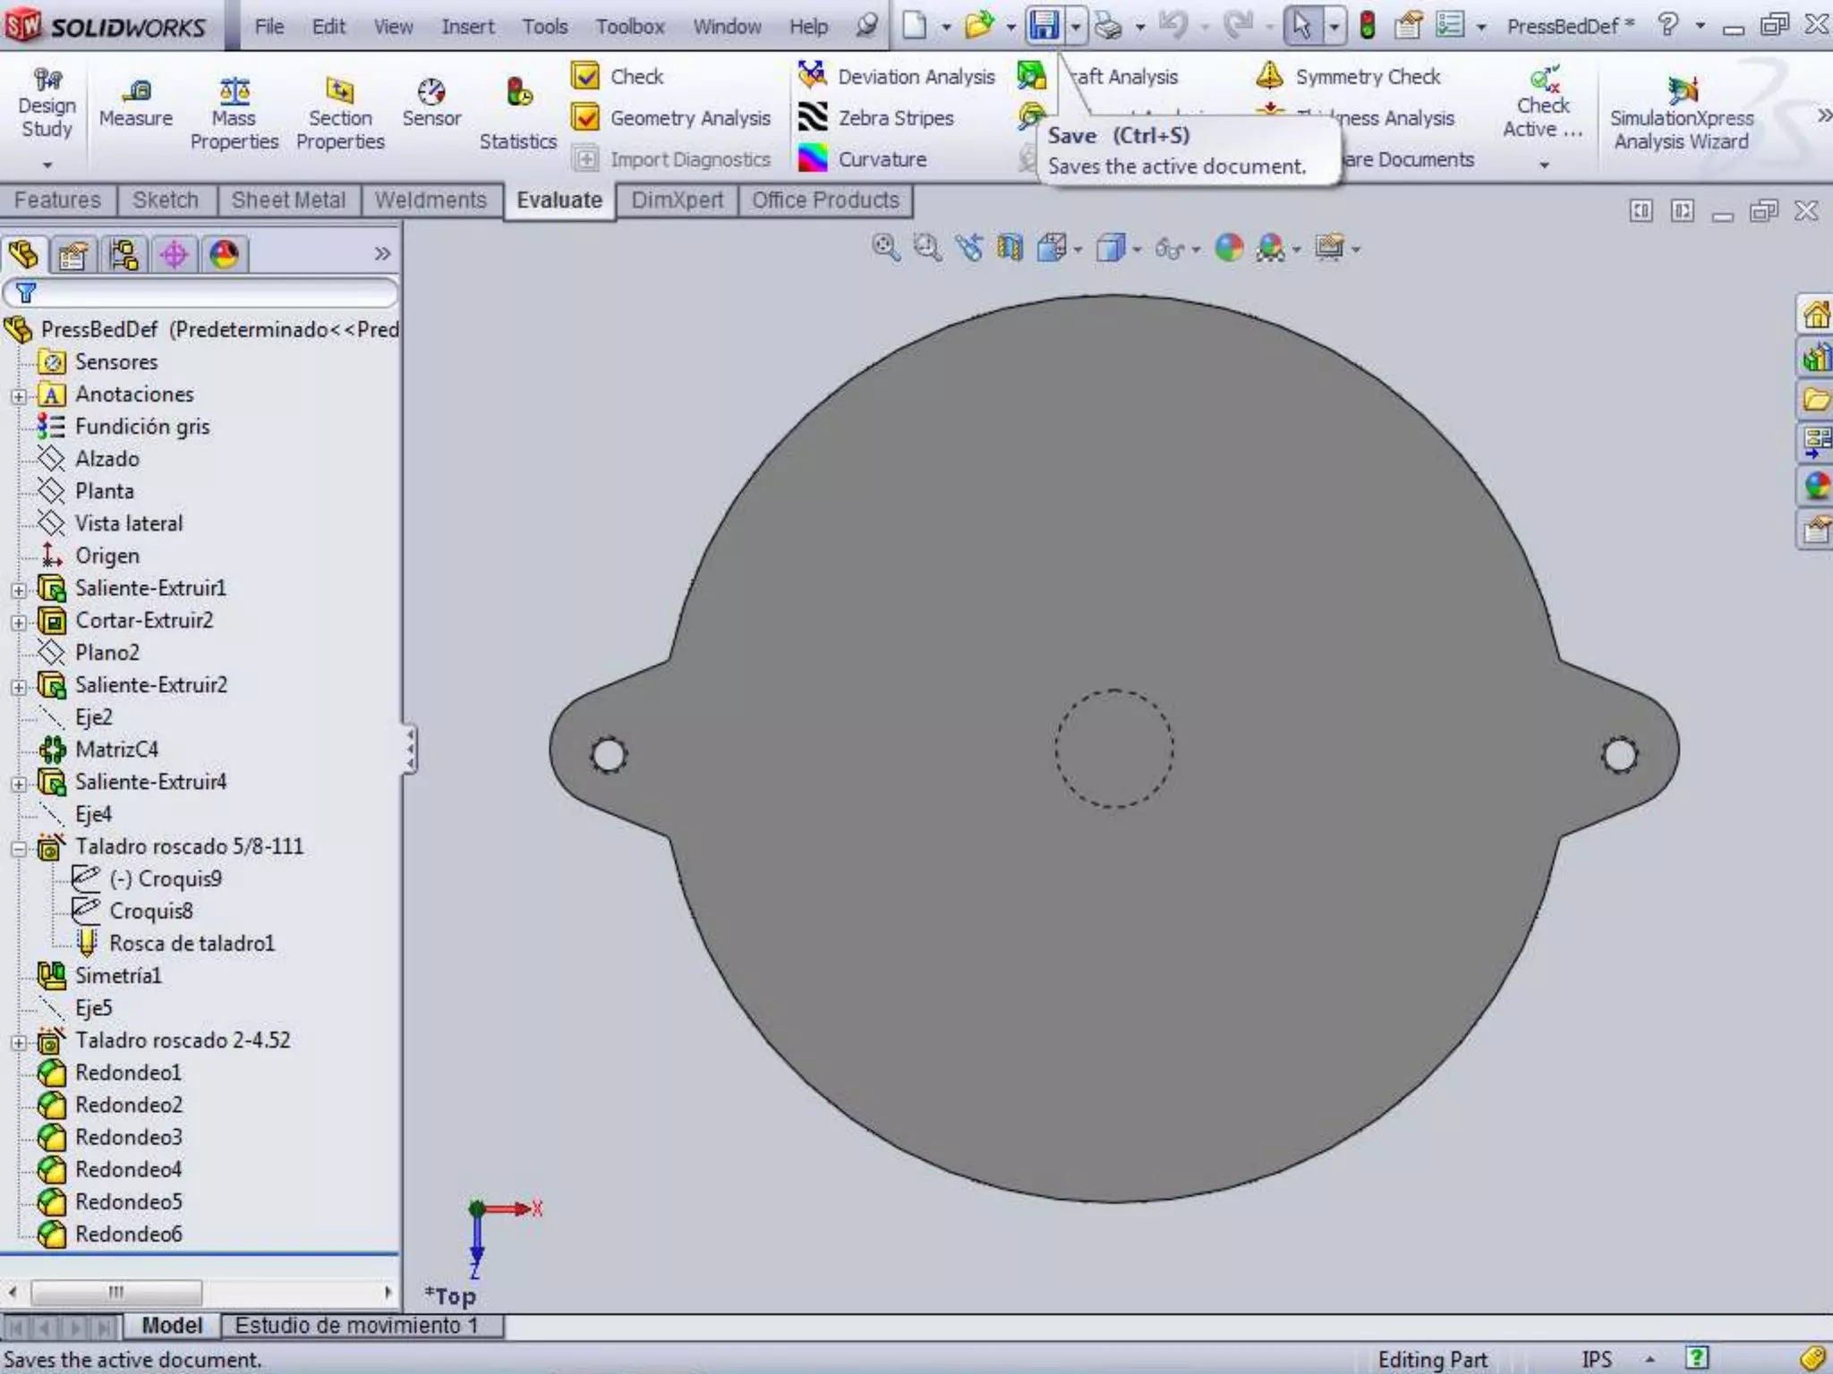Click the Save floppy disk icon
1833x1374 pixels.
tap(1044, 25)
